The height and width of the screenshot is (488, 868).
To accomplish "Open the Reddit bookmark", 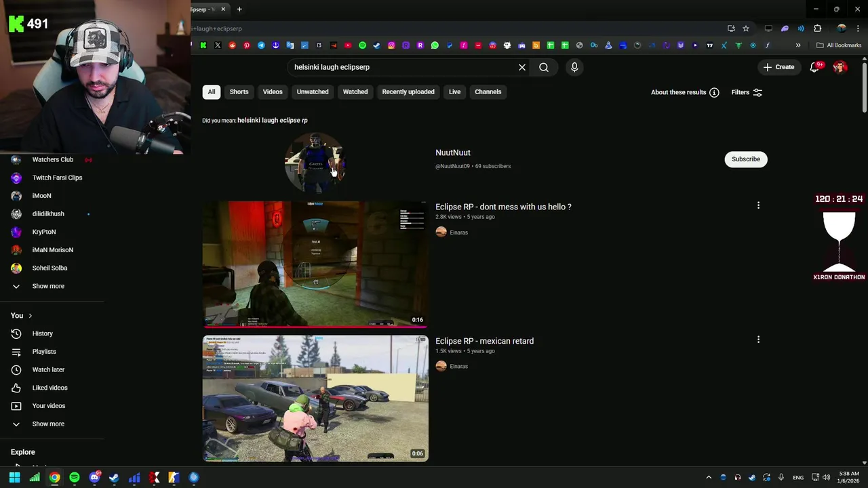I will tap(232, 45).
